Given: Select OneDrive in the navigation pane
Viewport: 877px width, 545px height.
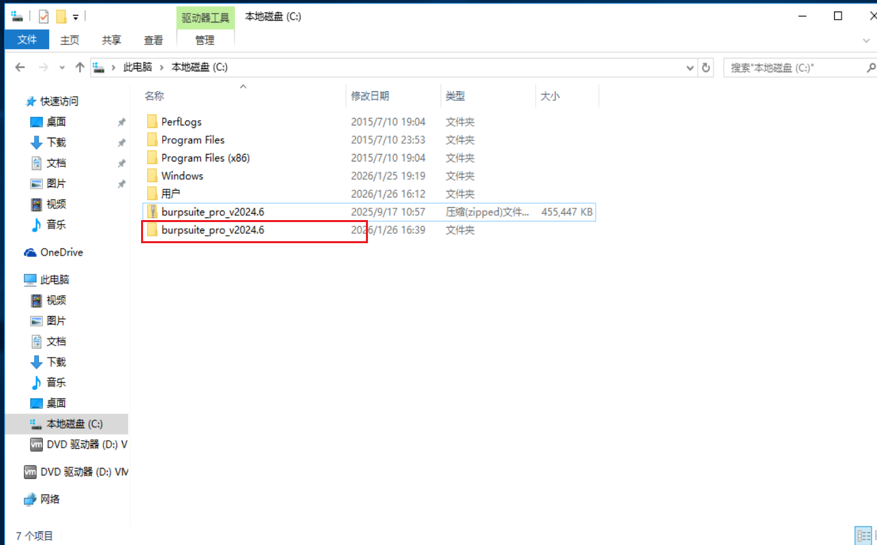Looking at the screenshot, I should tap(61, 252).
